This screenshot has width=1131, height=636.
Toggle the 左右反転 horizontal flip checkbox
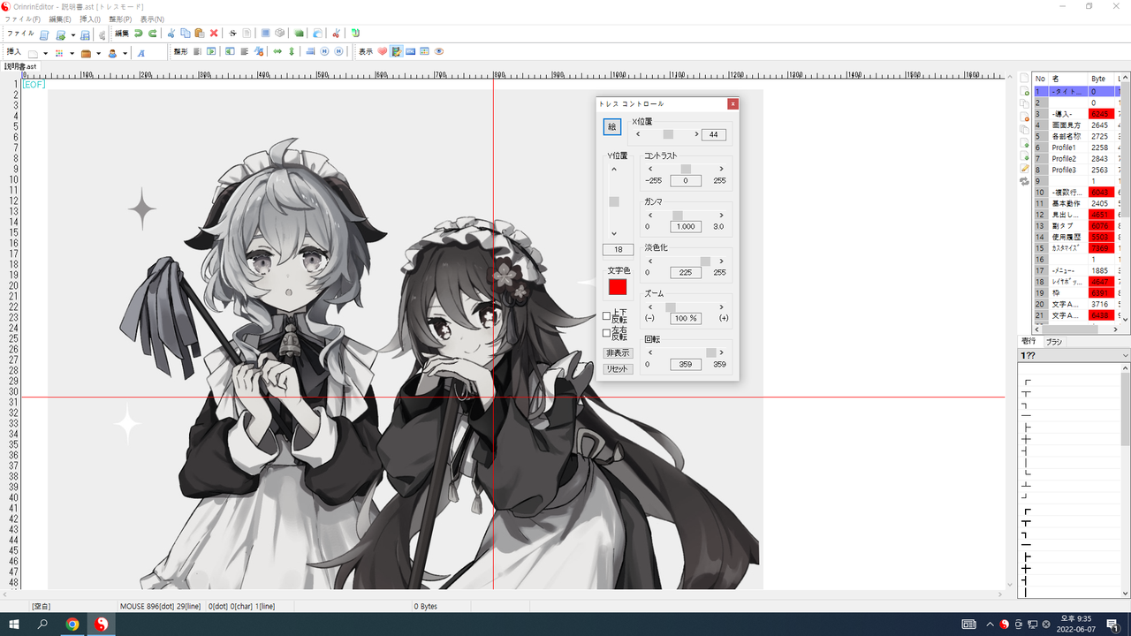[x=606, y=333]
